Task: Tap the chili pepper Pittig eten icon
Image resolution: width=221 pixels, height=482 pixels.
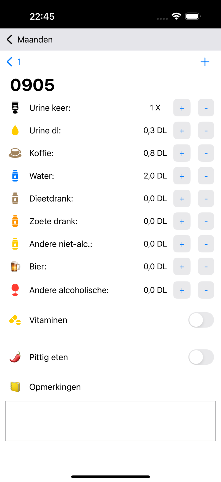Action: coord(15,357)
